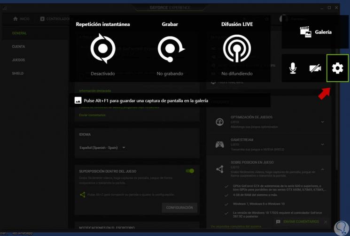Open the Difusión LIVE broadcast icon

(237, 48)
